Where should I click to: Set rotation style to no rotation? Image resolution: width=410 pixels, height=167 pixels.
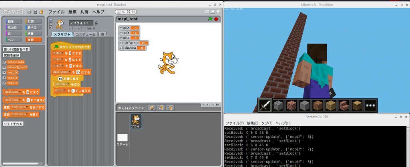(50, 27)
